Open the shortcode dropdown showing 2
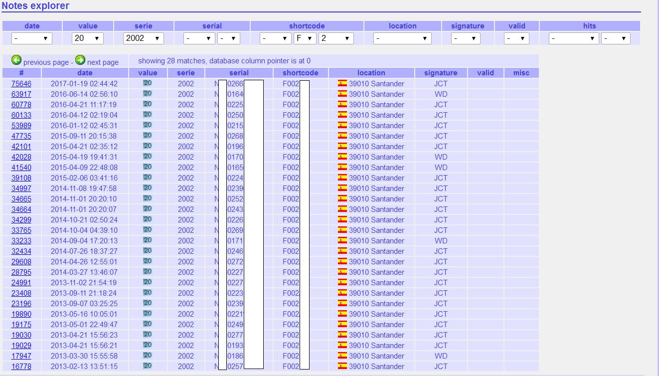The image size is (659, 376). pos(336,38)
